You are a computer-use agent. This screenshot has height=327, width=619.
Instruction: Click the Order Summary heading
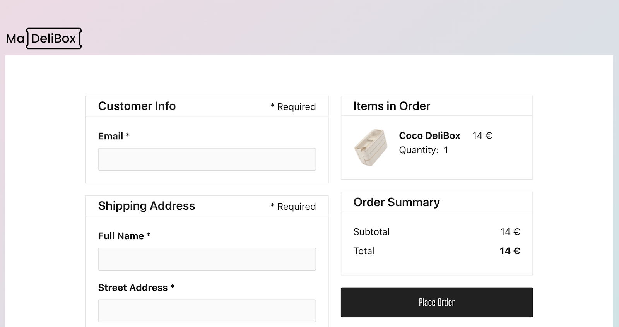coord(397,202)
